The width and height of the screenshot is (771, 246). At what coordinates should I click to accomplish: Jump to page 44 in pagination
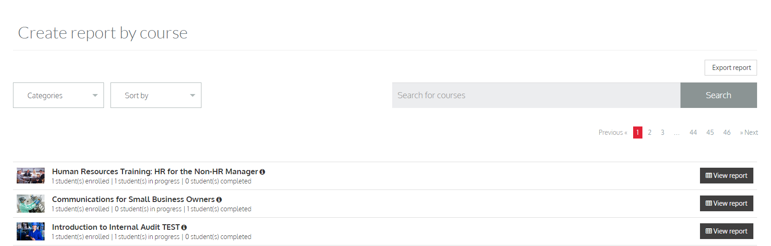pos(693,132)
